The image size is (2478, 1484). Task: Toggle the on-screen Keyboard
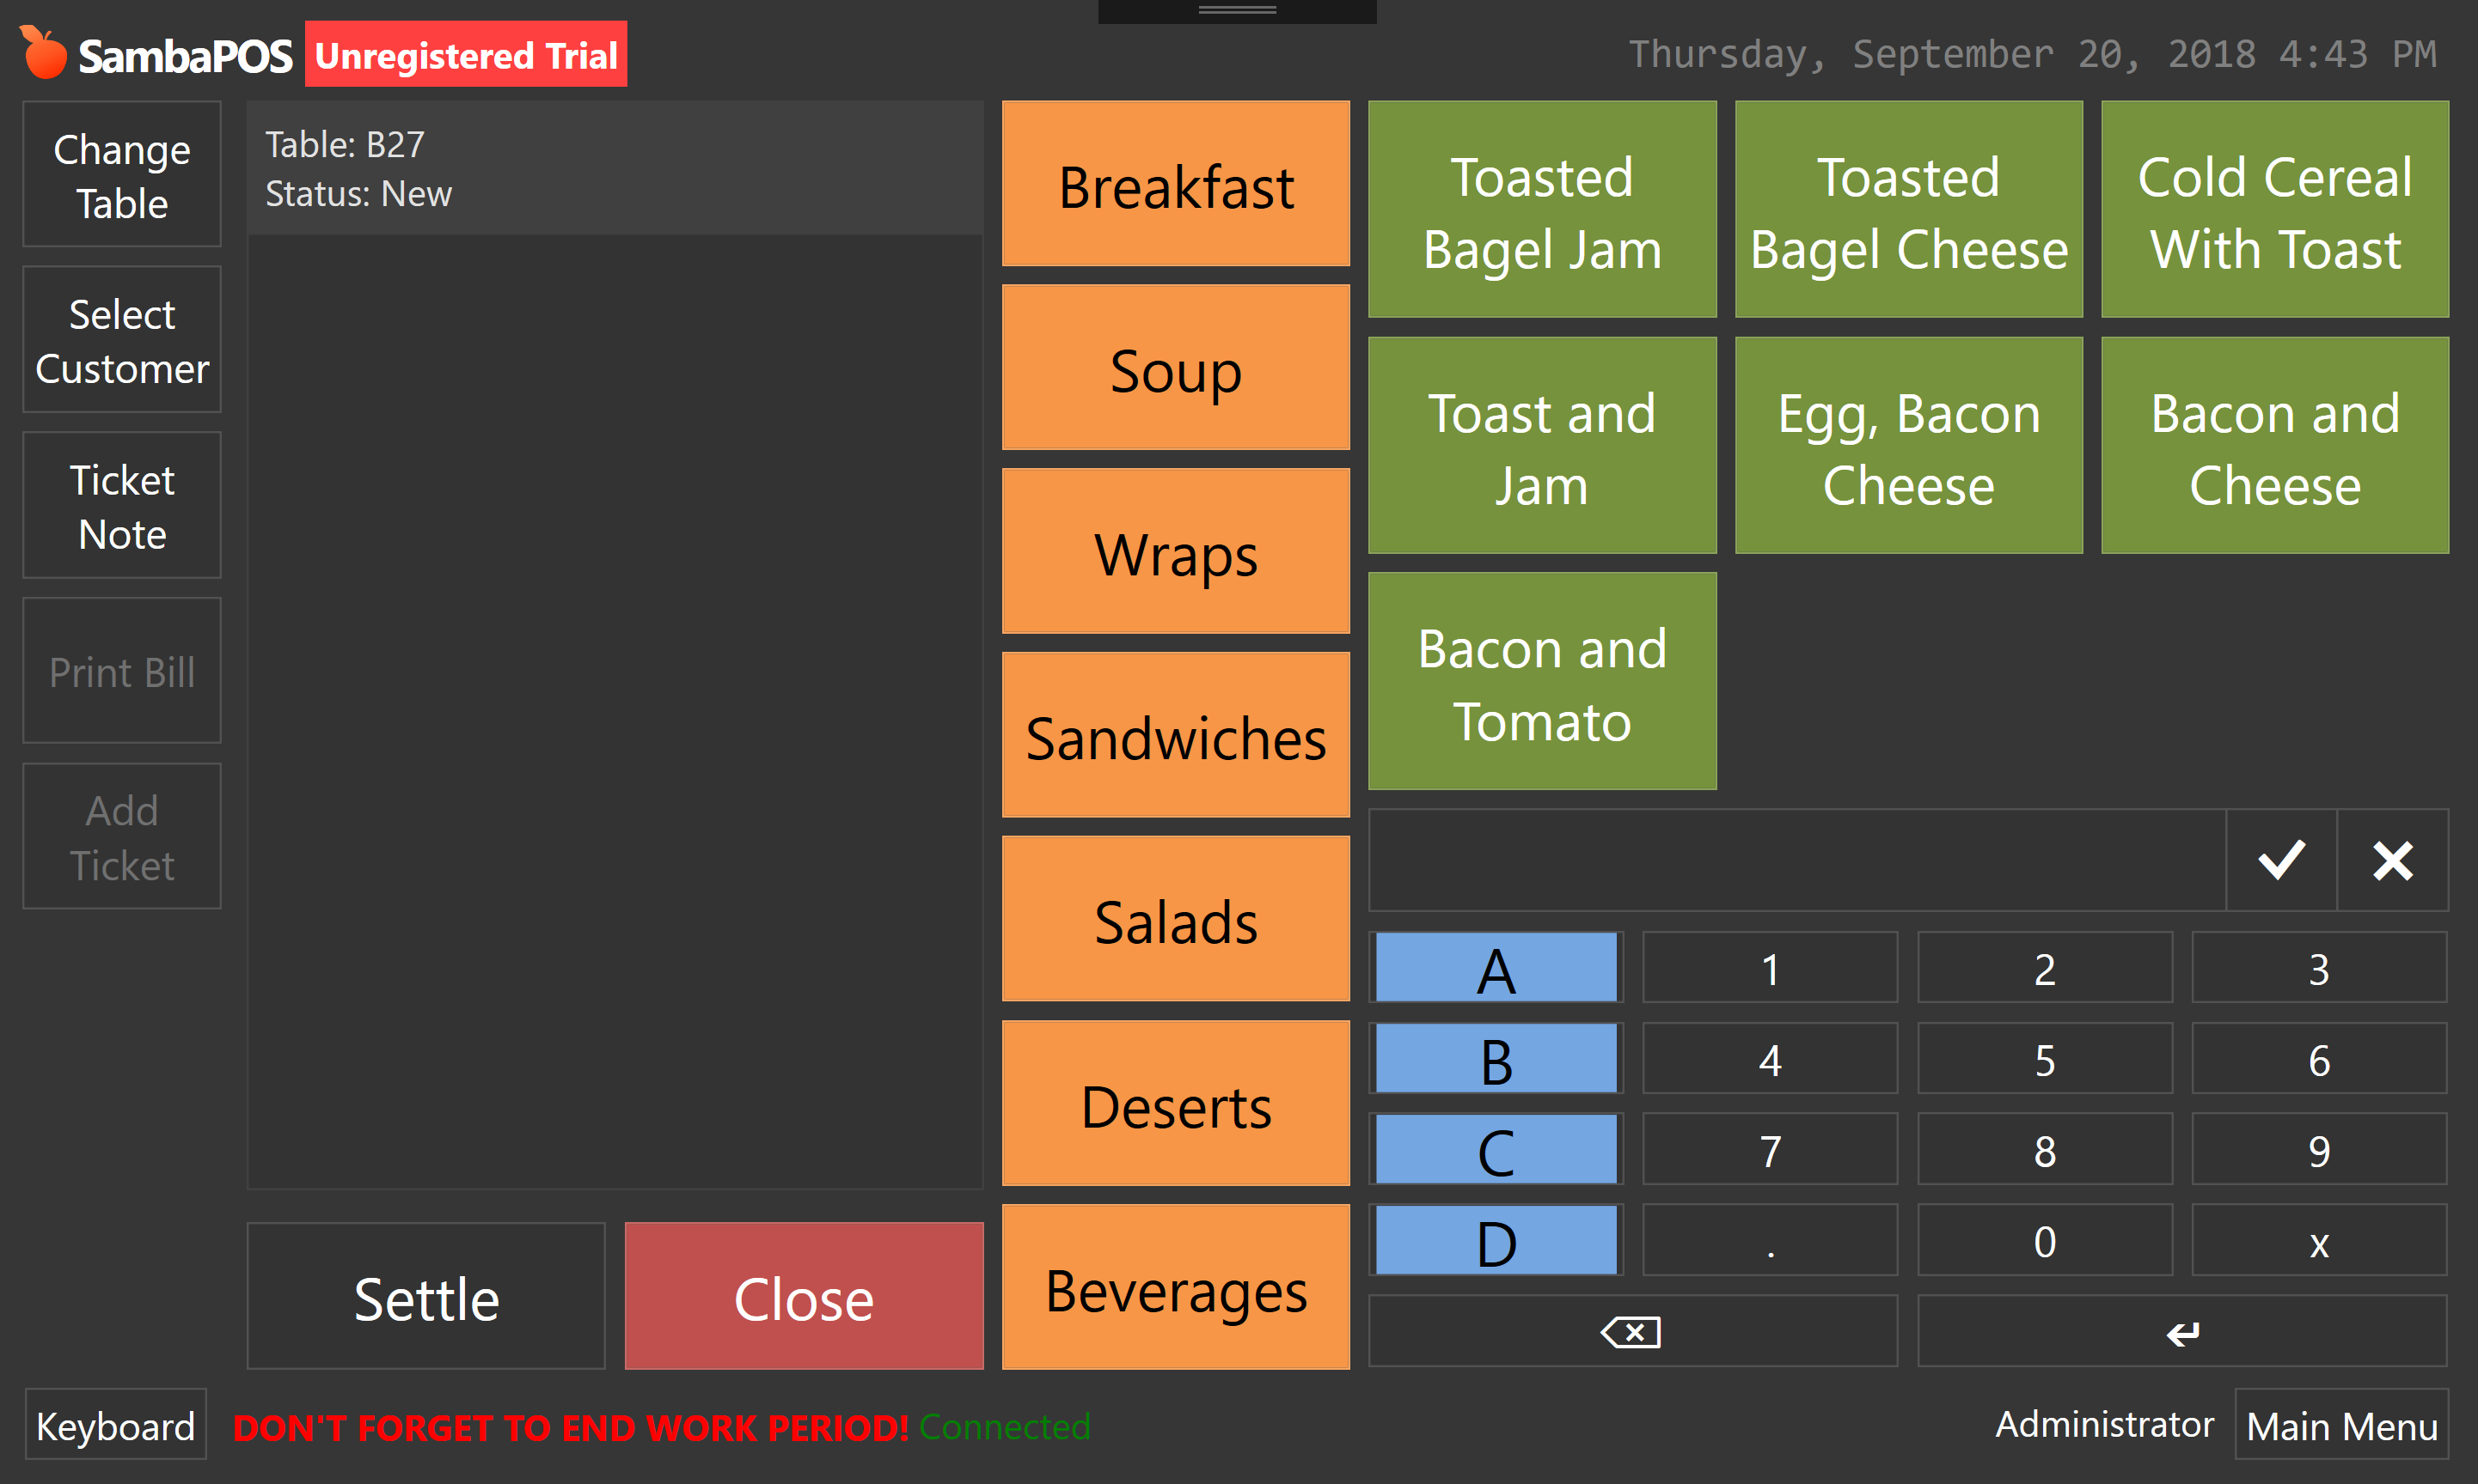tap(115, 1425)
